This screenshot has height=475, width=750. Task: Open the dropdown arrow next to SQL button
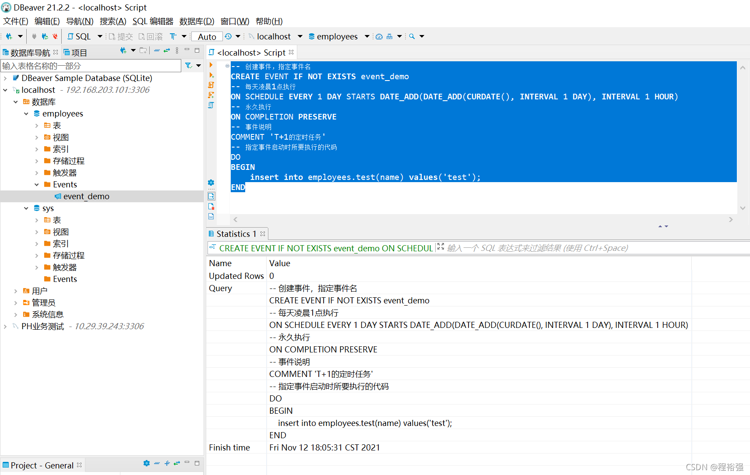pyautogui.click(x=100, y=36)
